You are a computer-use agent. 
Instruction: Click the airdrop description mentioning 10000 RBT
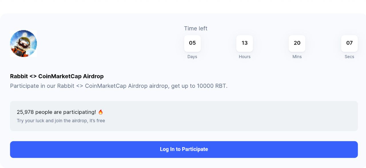[119, 86]
